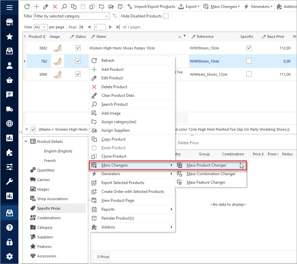Open the sliders preferences sidebar icon
Screen dimensions: 297x264
click(x=10, y=167)
